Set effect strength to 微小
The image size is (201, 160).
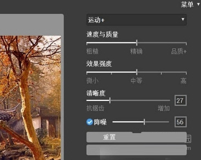(92, 81)
